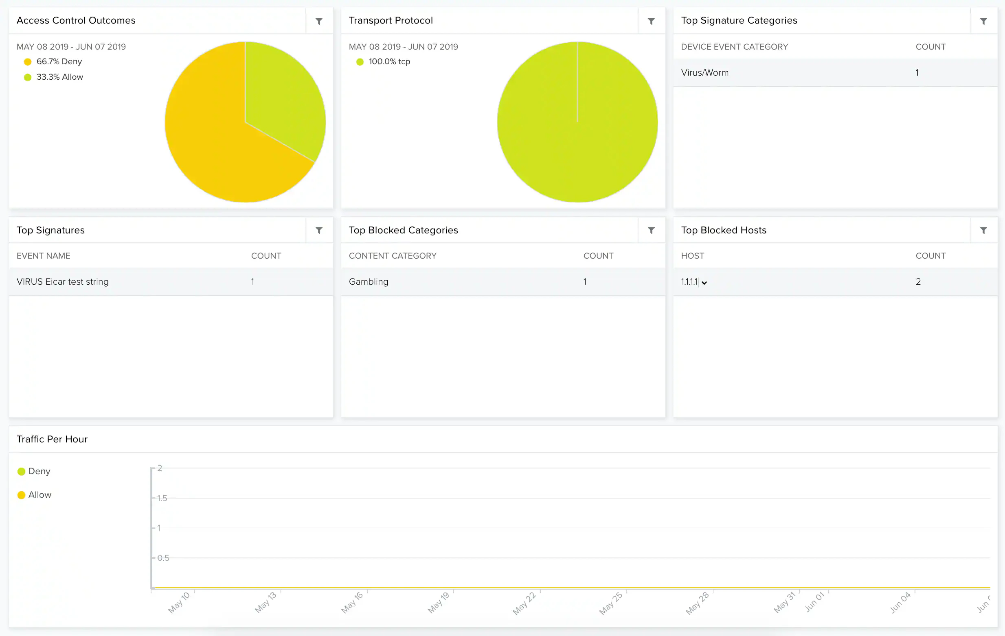Image resolution: width=1005 pixels, height=636 pixels.
Task: Click filter icon on Access Control Outcomes
Action: coord(319,21)
